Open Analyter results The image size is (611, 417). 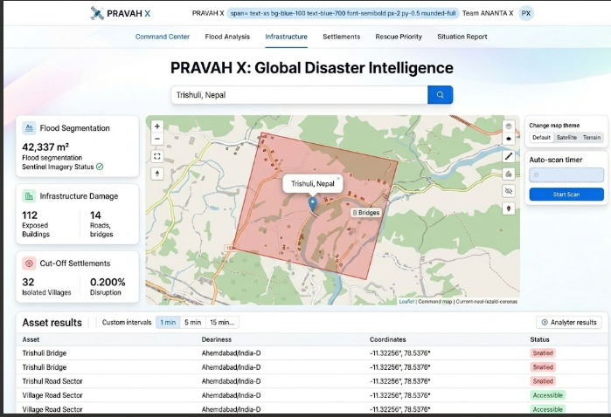pyautogui.click(x=569, y=323)
